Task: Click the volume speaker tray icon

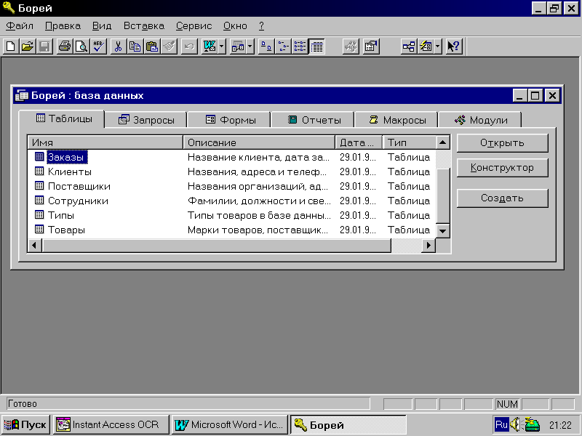Action: coord(515,424)
